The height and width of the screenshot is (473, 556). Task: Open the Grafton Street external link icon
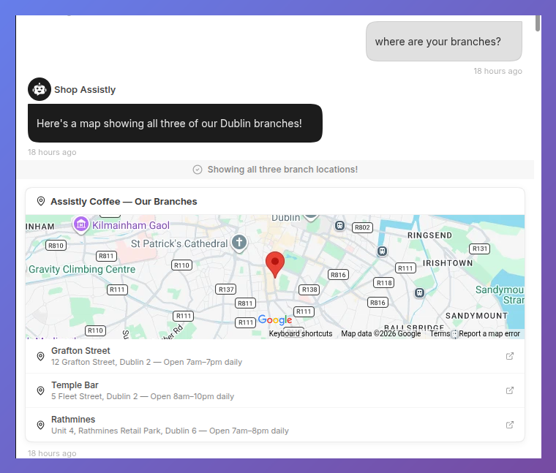[510, 356]
